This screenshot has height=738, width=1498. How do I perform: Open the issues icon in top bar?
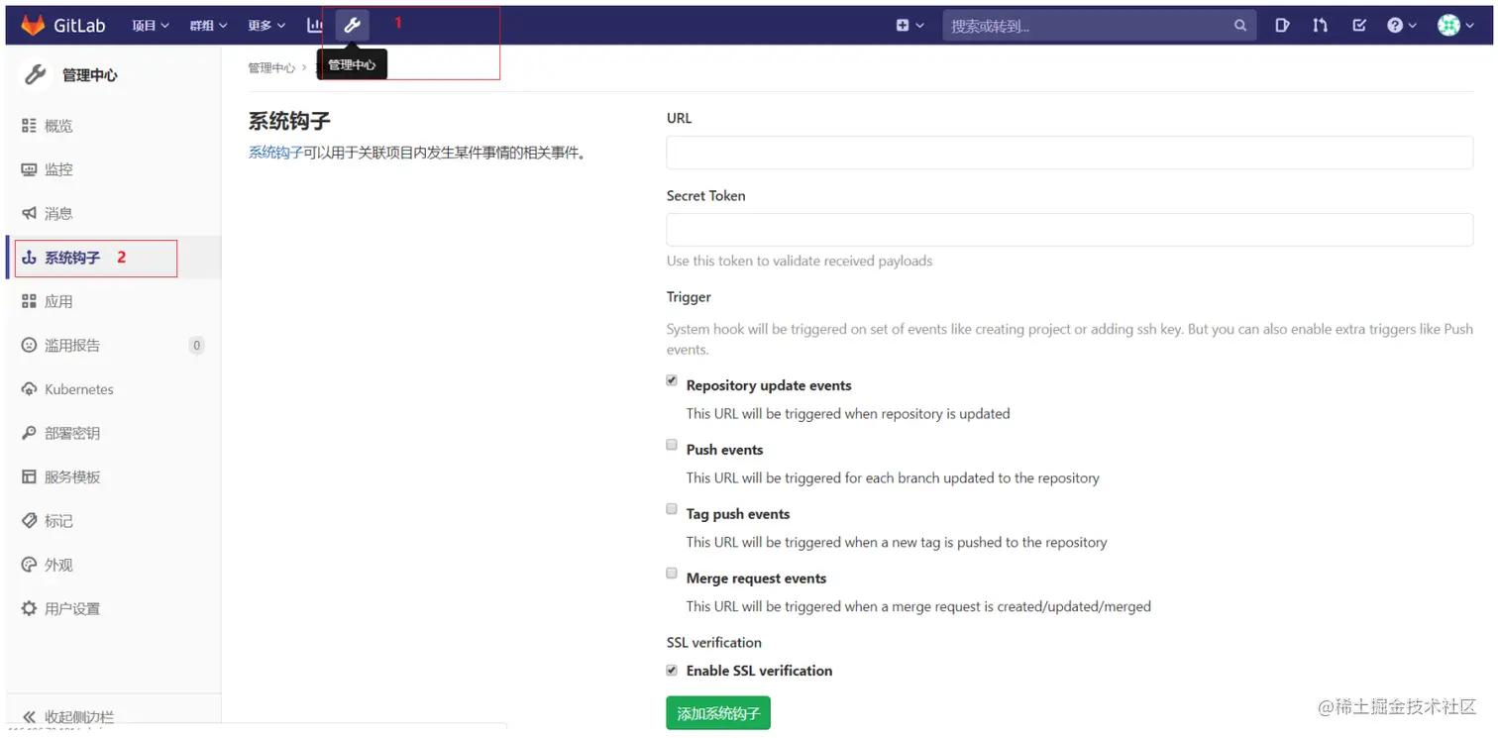point(1282,26)
